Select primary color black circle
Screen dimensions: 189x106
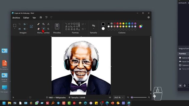tap(103, 24)
